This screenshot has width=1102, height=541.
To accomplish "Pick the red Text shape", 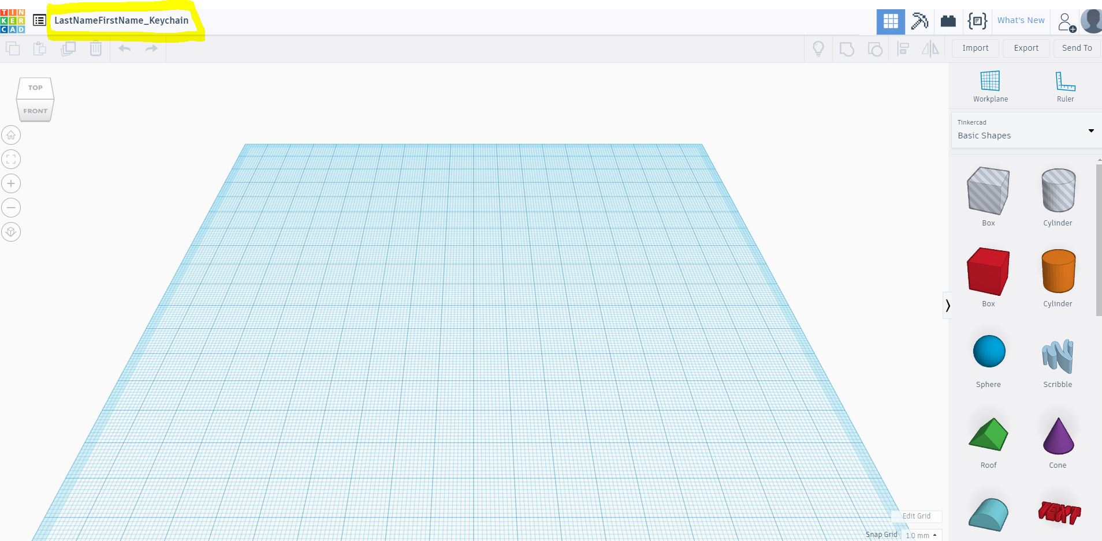I will 1059,512.
